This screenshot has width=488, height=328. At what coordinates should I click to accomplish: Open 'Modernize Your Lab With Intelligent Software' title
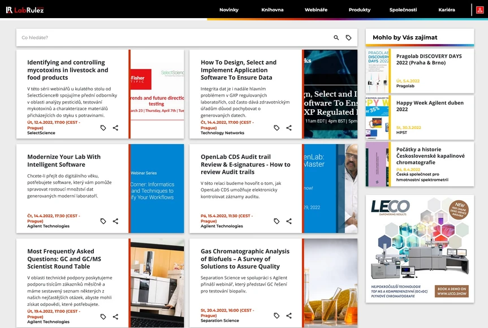64,161
